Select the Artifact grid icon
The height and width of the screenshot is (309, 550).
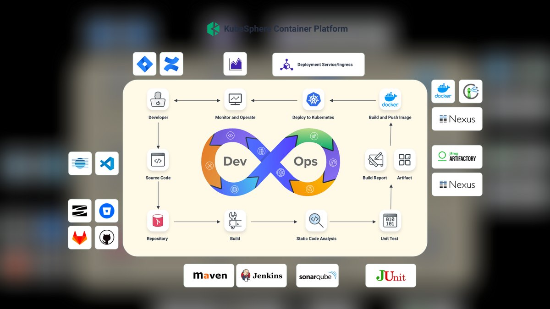pos(404,160)
